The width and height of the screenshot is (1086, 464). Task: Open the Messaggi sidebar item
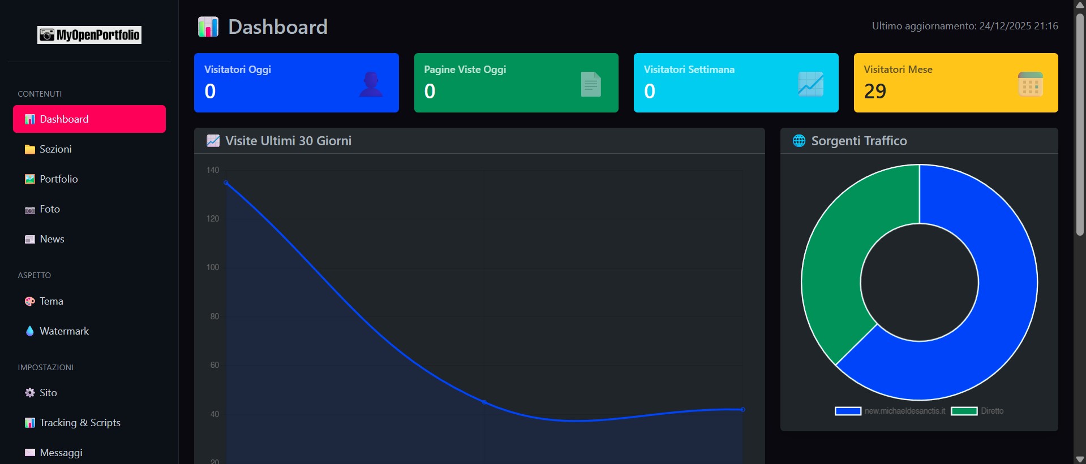(x=89, y=453)
